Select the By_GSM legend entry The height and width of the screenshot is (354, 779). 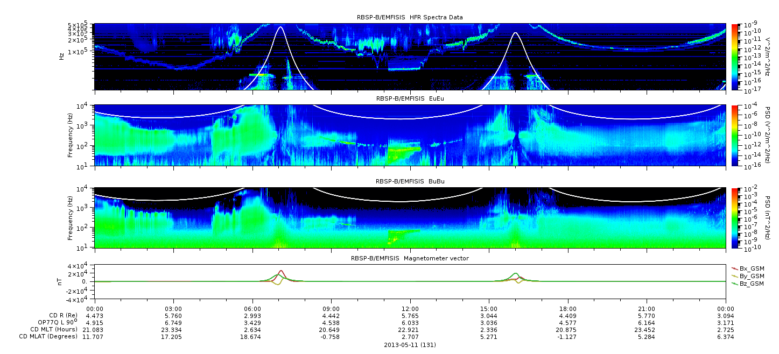pyautogui.click(x=748, y=275)
